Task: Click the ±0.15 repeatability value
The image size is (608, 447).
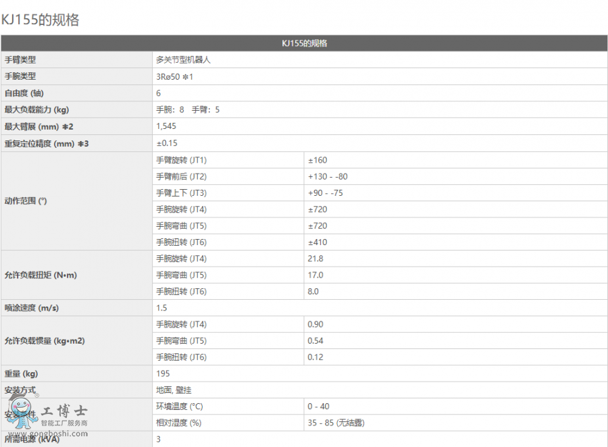Action: click(167, 143)
